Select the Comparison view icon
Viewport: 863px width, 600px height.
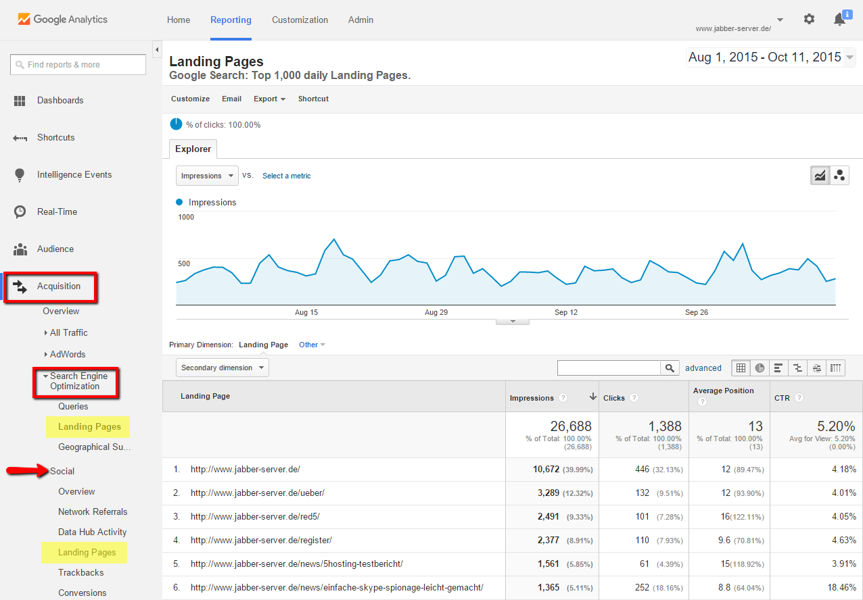(x=797, y=368)
